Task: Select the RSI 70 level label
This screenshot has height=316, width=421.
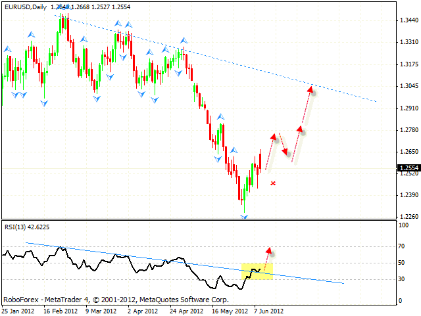Action: [x=401, y=246]
